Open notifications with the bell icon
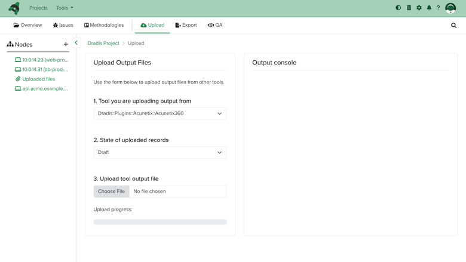 tap(429, 8)
